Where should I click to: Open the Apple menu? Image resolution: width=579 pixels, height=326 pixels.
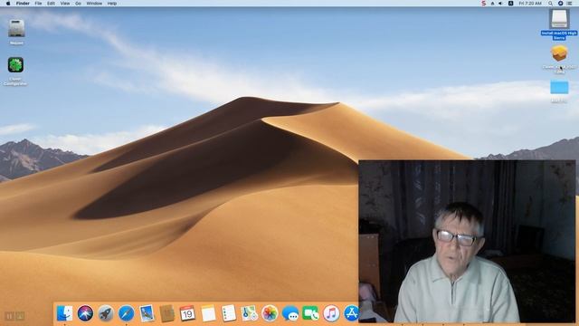pyautogui.click(x=8, y=4)
